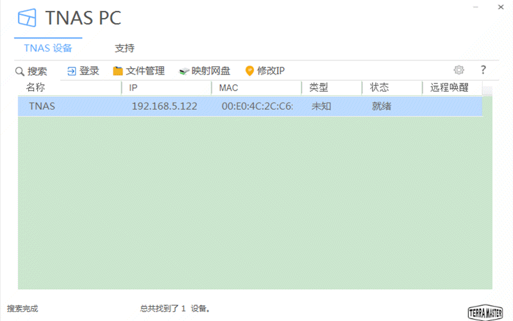Open the 支持 tab

(124, 48)
